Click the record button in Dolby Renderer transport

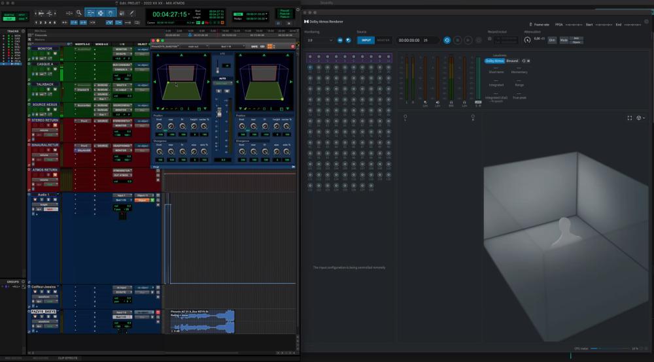479,41
